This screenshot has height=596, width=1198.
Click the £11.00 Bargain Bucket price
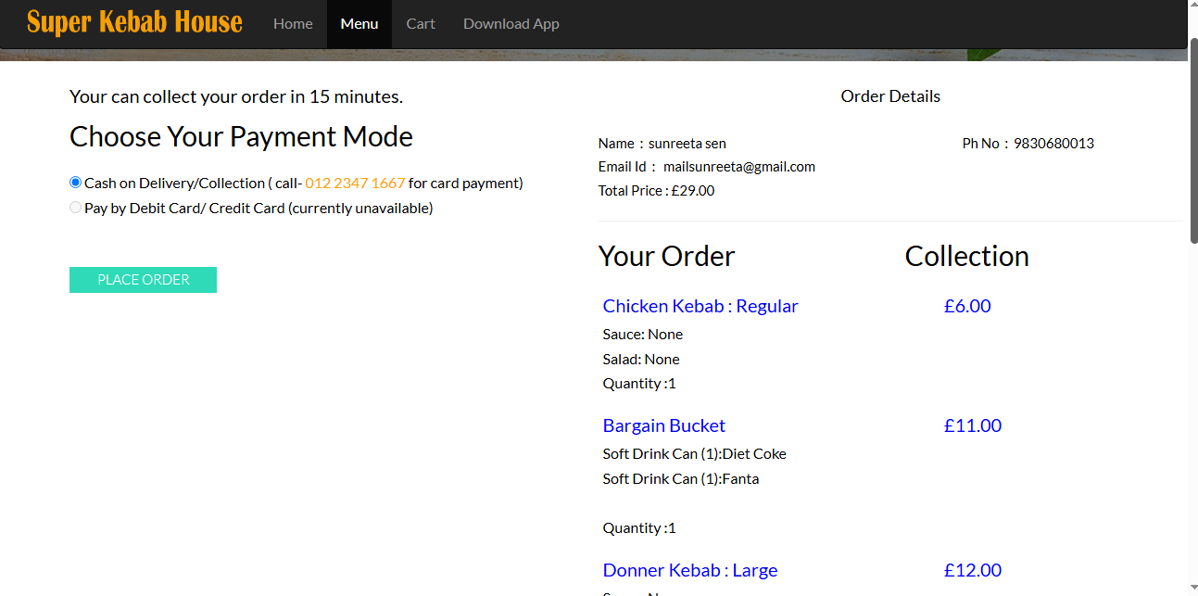(972, 425)
